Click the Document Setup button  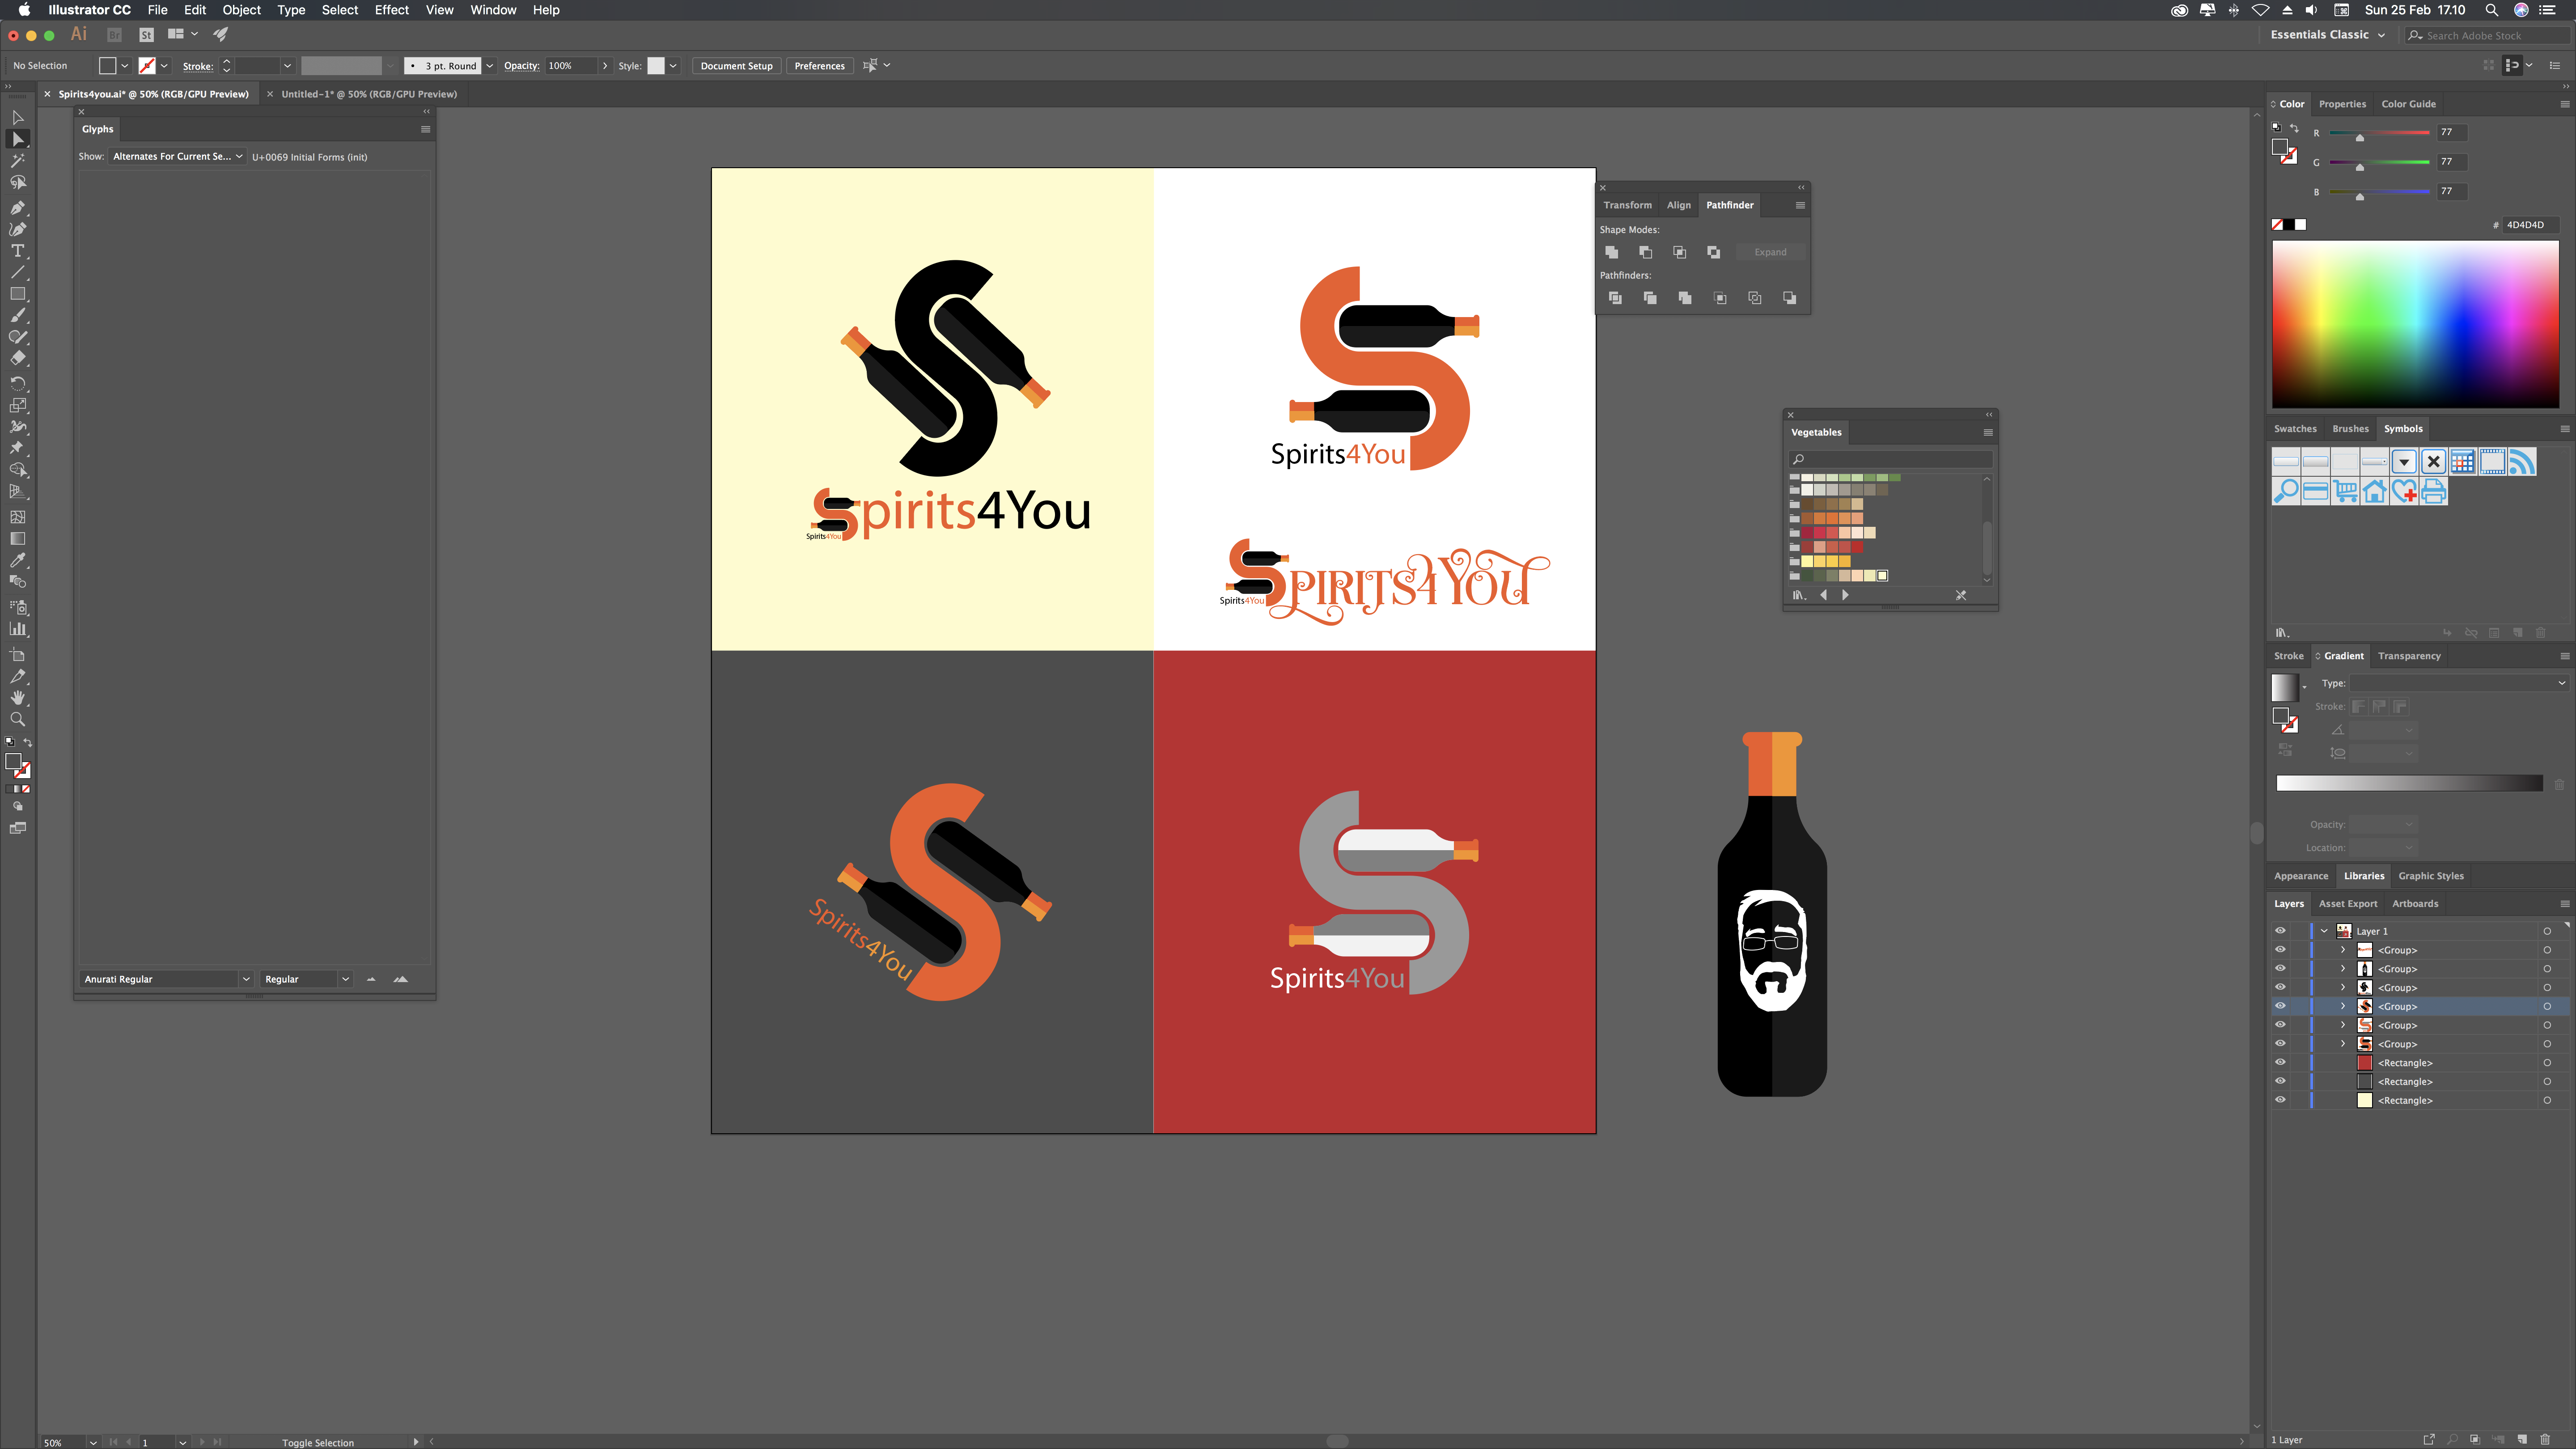(736, 66)
